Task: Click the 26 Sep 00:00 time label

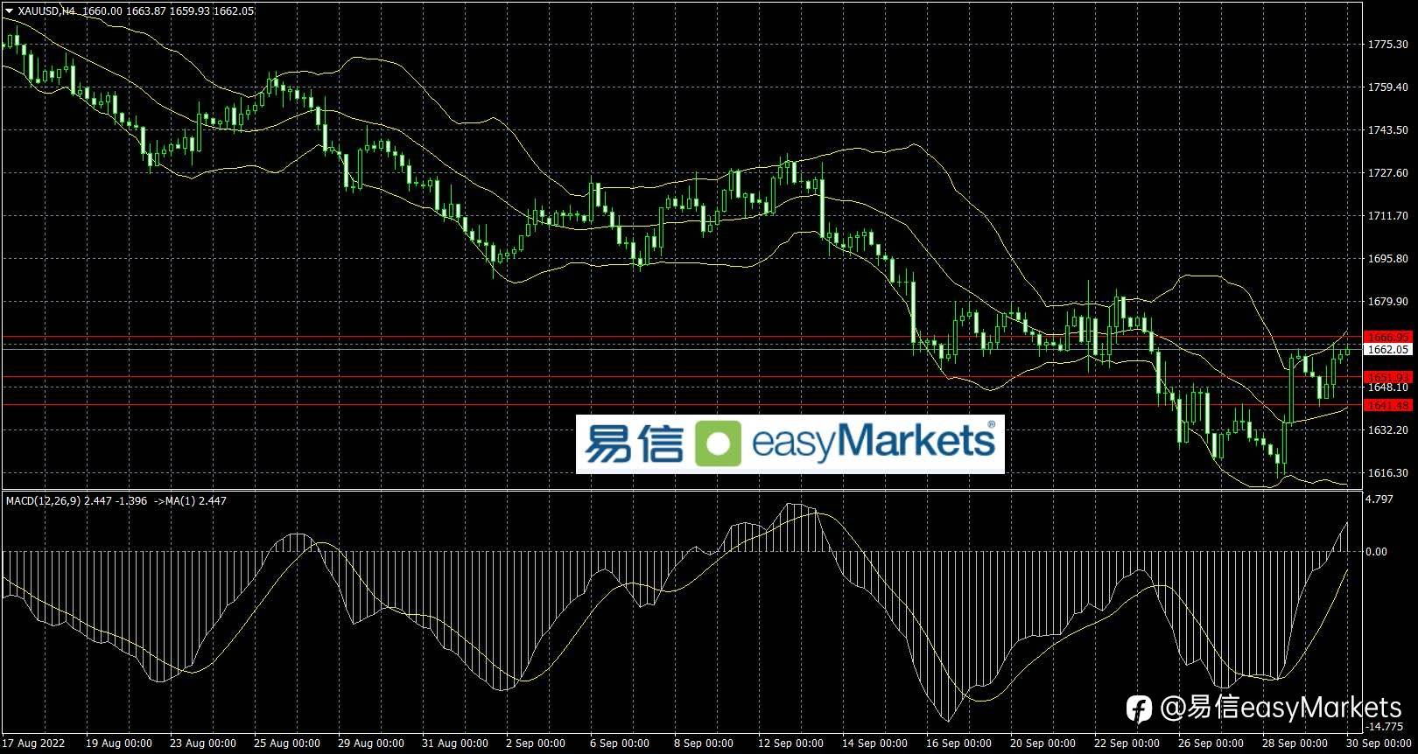Action: [x=1211, y=744]
